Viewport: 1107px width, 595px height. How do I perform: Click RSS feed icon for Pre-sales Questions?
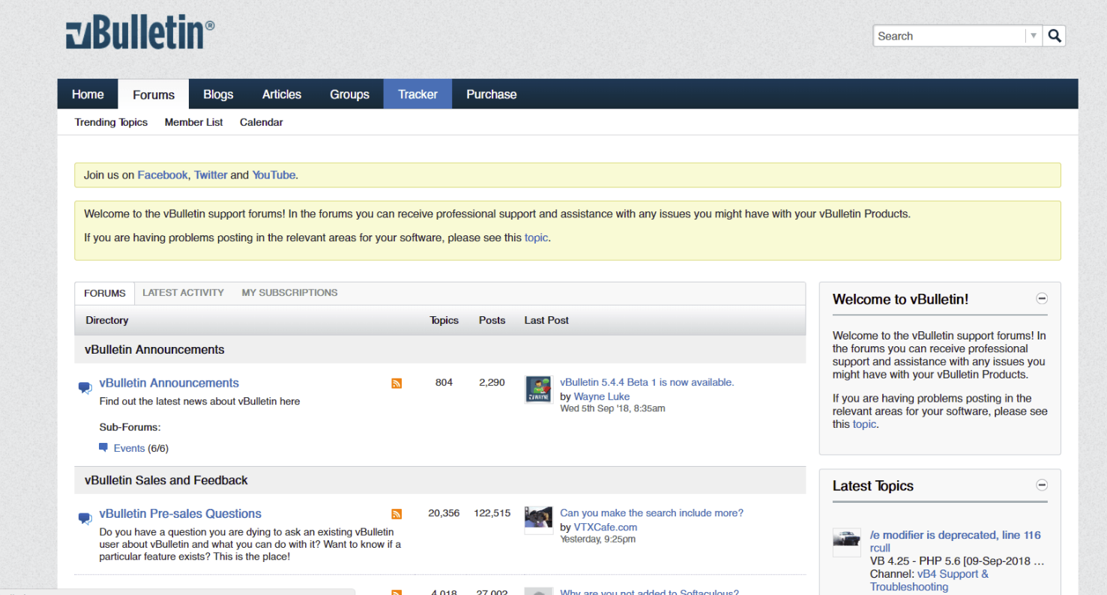point(396,514)
